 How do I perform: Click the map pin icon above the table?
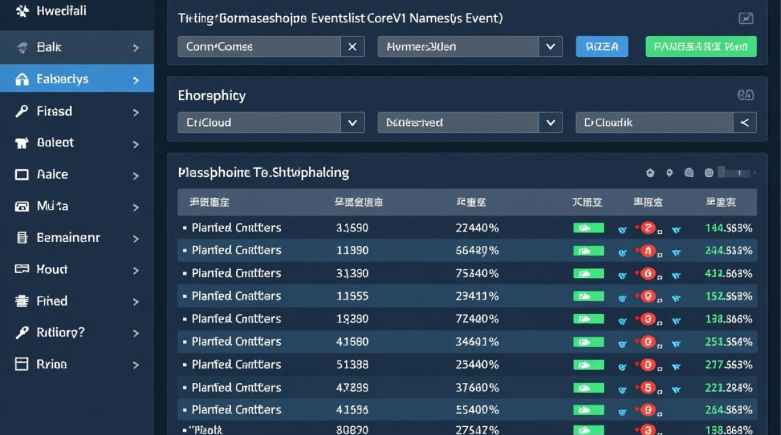point(669,172)
